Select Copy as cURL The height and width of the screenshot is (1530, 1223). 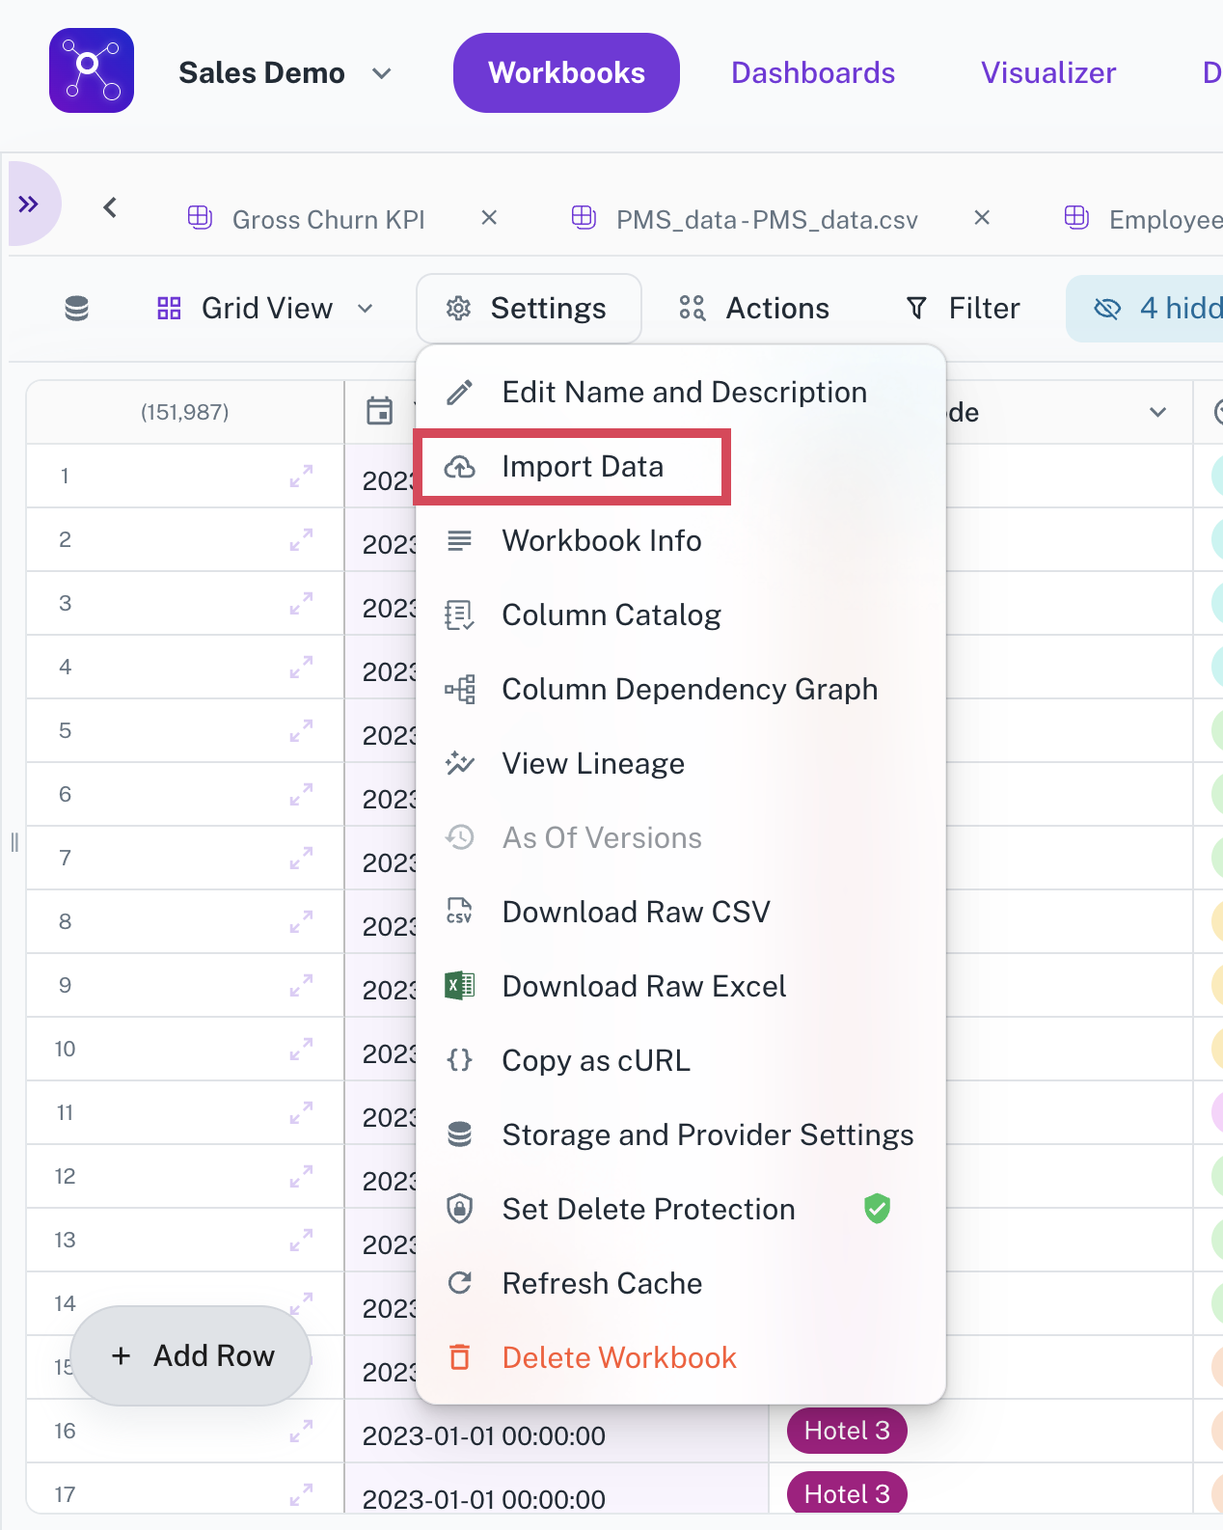(x=681, y=1061)
